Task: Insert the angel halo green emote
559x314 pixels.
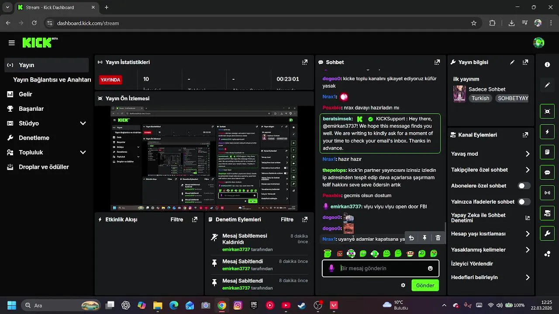Action: pos(328,253)
